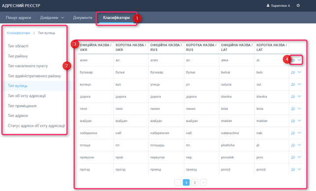
Task: Click КОРОТКА НАЗВА / UKR column header
Action: point(131,48)
